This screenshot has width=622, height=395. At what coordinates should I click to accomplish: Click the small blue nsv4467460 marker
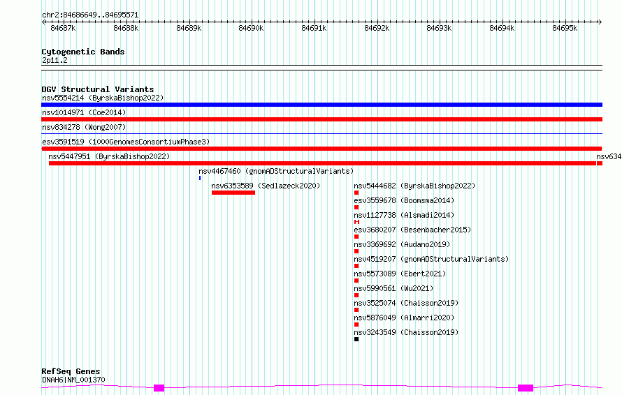tap(200, 178)
